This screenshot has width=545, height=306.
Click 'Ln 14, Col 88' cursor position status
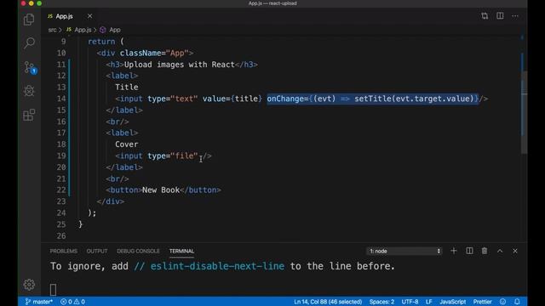click(x=328, y=302)
